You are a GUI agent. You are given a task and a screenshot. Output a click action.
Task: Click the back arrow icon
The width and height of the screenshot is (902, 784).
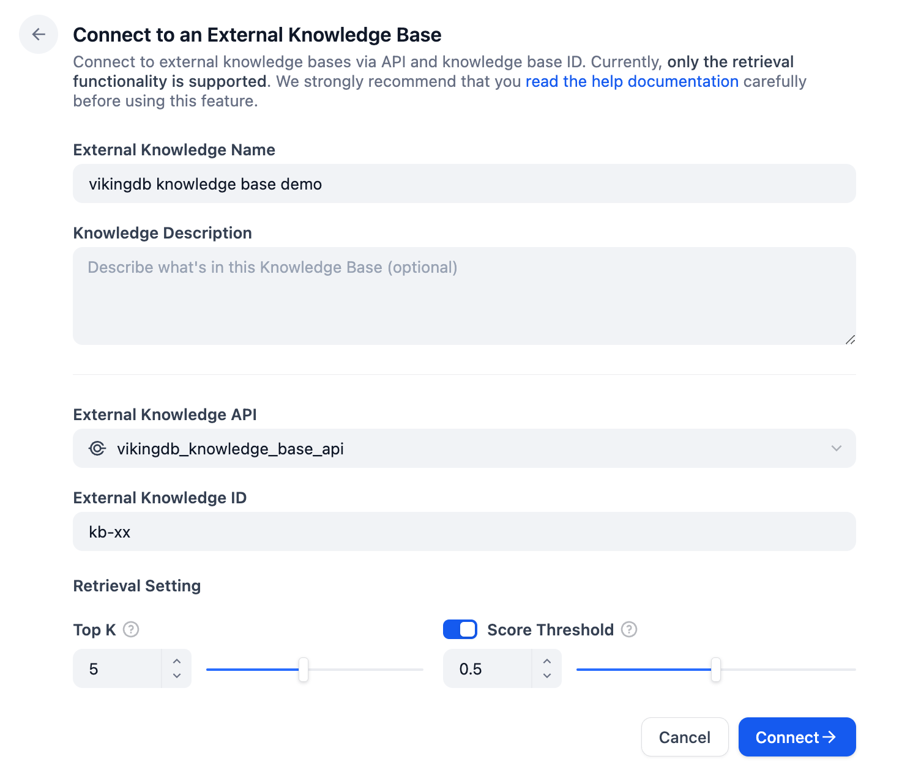click(x=39, y=34)
